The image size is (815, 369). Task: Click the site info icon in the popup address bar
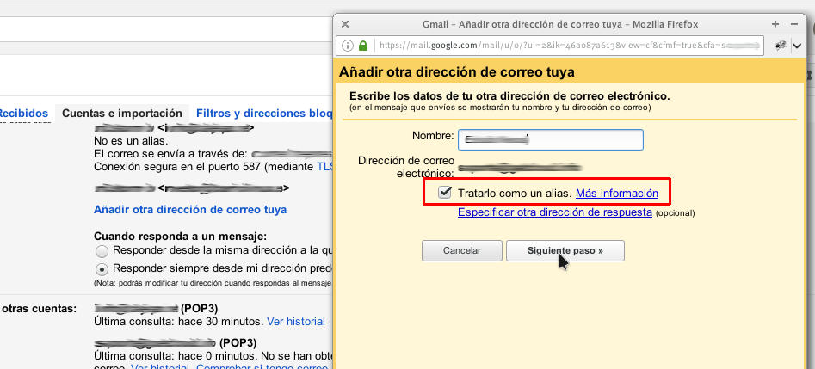(347, 46)
